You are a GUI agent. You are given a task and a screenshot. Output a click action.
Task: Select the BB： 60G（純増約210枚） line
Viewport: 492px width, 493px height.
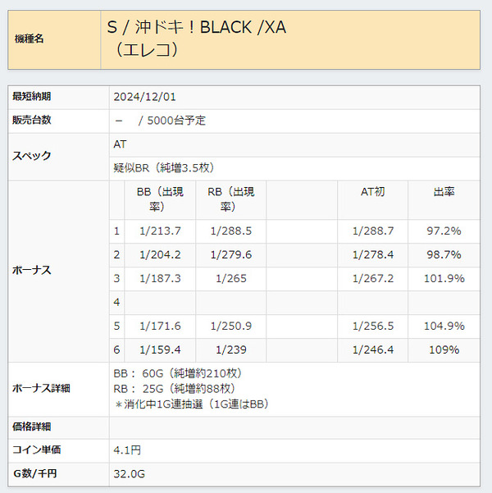click(x=178, y=373)
